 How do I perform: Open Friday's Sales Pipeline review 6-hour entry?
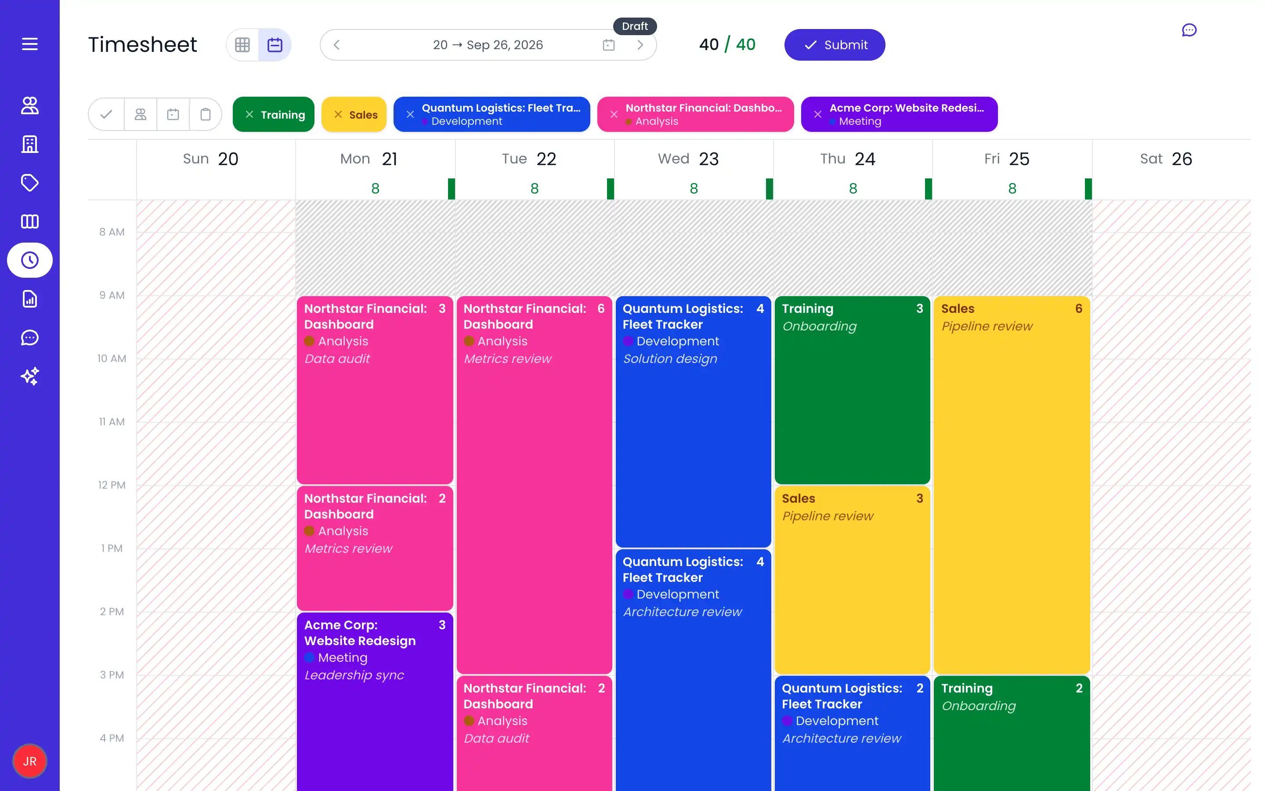1012,485
